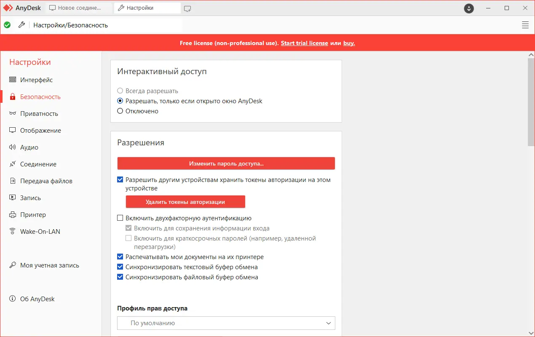Switch to the 'Новое соедине...' tab

click(79, 8)
